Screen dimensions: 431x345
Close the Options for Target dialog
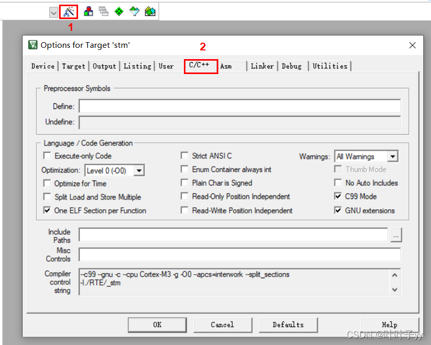[x=413, y=45]
